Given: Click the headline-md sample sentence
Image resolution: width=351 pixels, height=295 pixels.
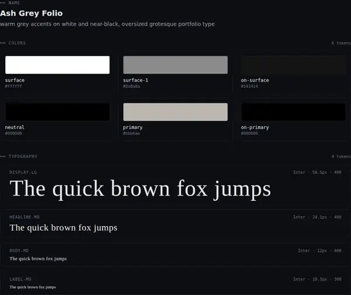Looking at the screenshot, I should (x=63, y=228).
